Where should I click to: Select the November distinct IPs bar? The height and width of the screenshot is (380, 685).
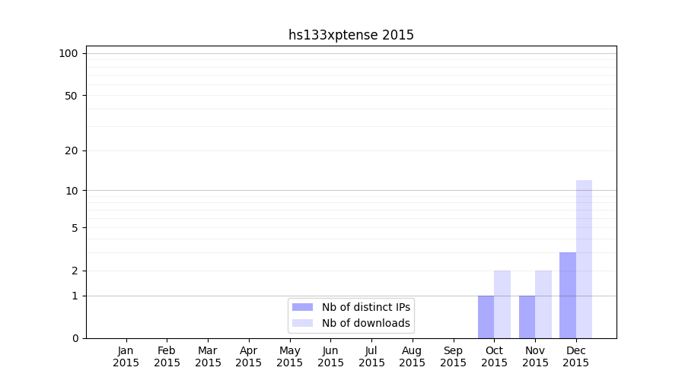click(x=527, y=317)
